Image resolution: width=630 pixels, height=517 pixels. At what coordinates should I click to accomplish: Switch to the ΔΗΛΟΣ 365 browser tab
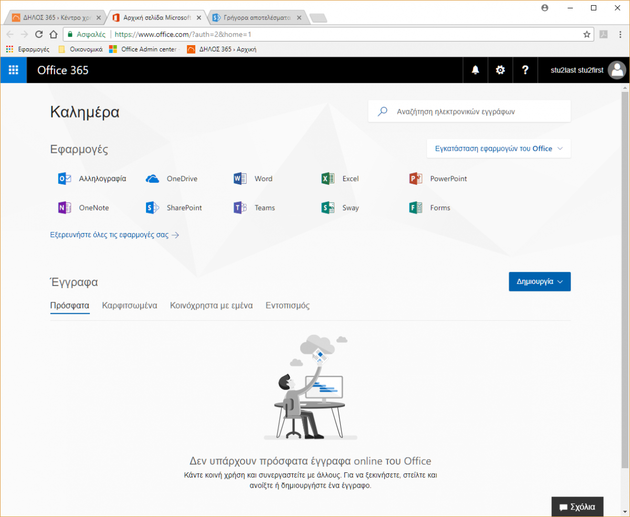click(x=55, y=18)
